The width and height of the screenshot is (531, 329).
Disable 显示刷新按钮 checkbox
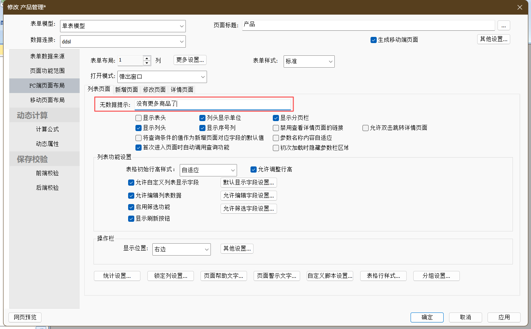(131, 219)
